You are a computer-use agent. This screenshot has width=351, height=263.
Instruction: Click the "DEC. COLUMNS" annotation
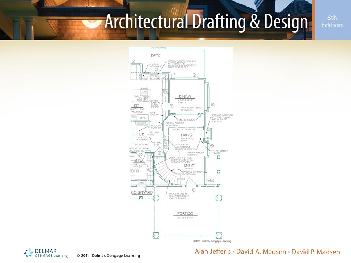click(x=186, y=120)
